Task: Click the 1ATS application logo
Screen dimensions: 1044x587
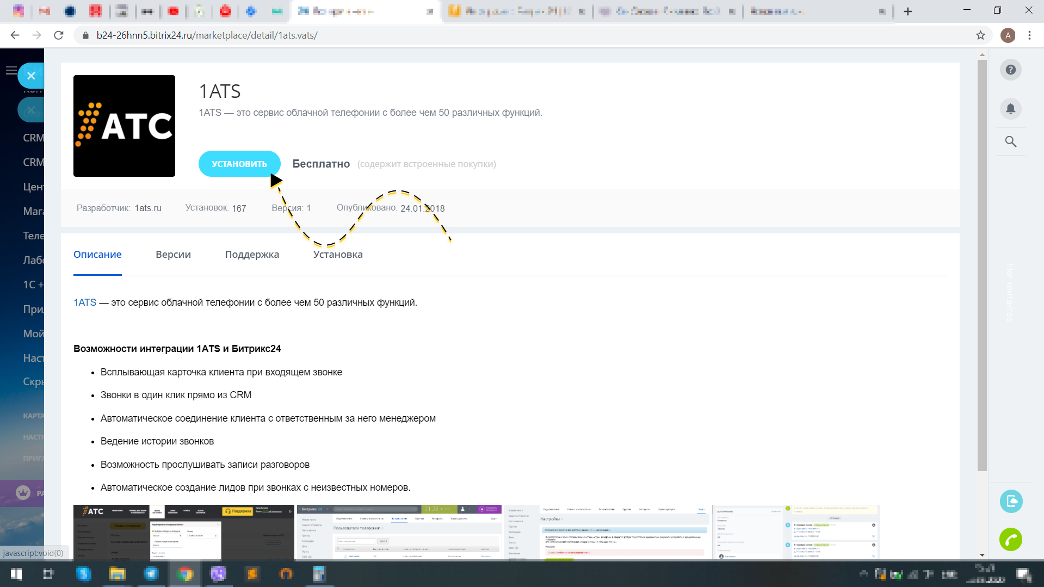Action: pos(124,126)
